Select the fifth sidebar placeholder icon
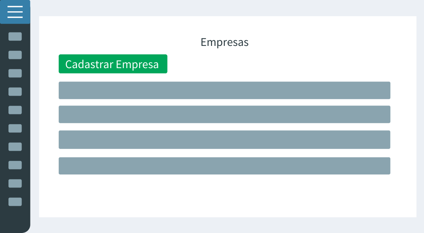This screenshot has width=424, height=233. coord(15,110)
